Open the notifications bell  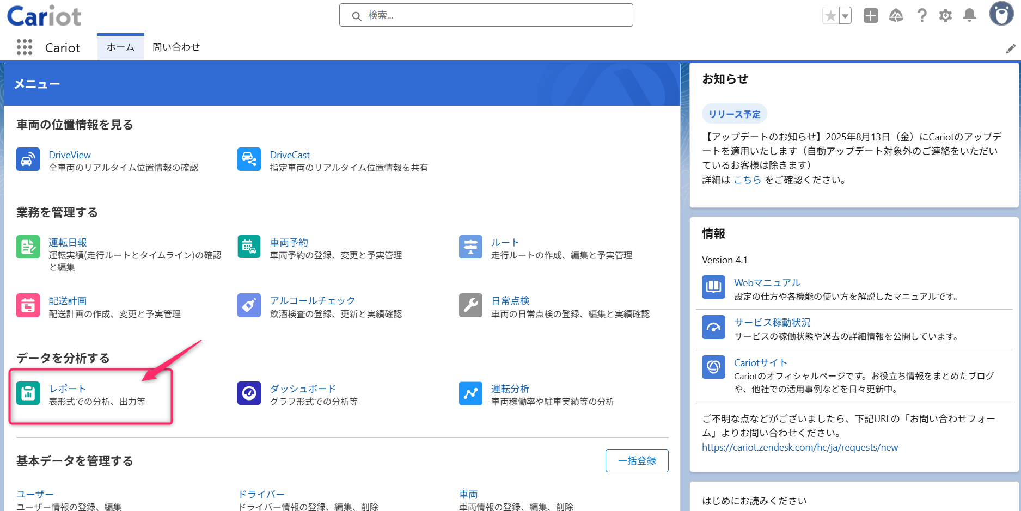[969, 15]
